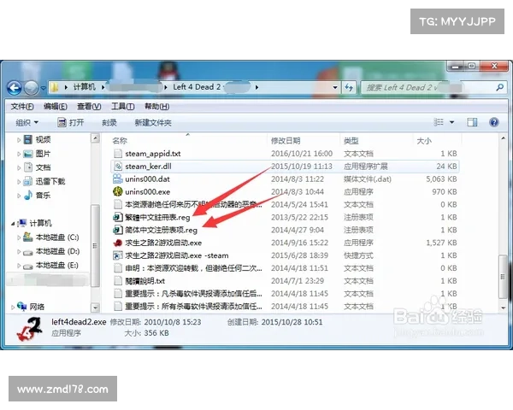Expand 本地磁盘 (D:) drive node

[19, 251]
